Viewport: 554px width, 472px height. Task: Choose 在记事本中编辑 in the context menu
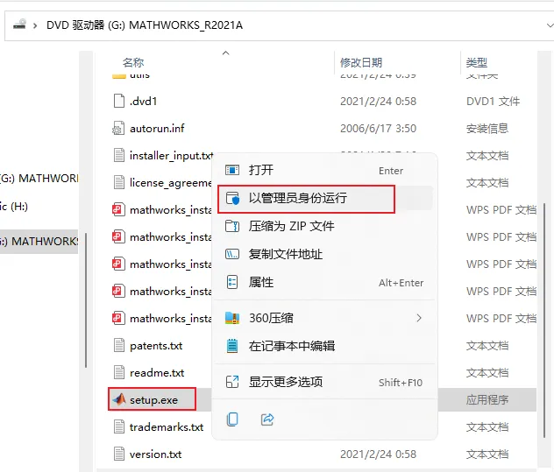pos(324,346)
